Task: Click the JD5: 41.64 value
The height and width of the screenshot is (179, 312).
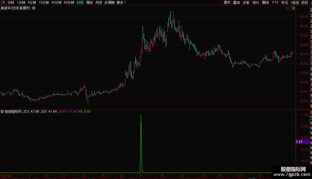Action: 49,112
